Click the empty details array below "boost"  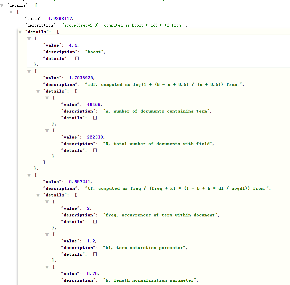pyautogui.click(x=77, y=59)
